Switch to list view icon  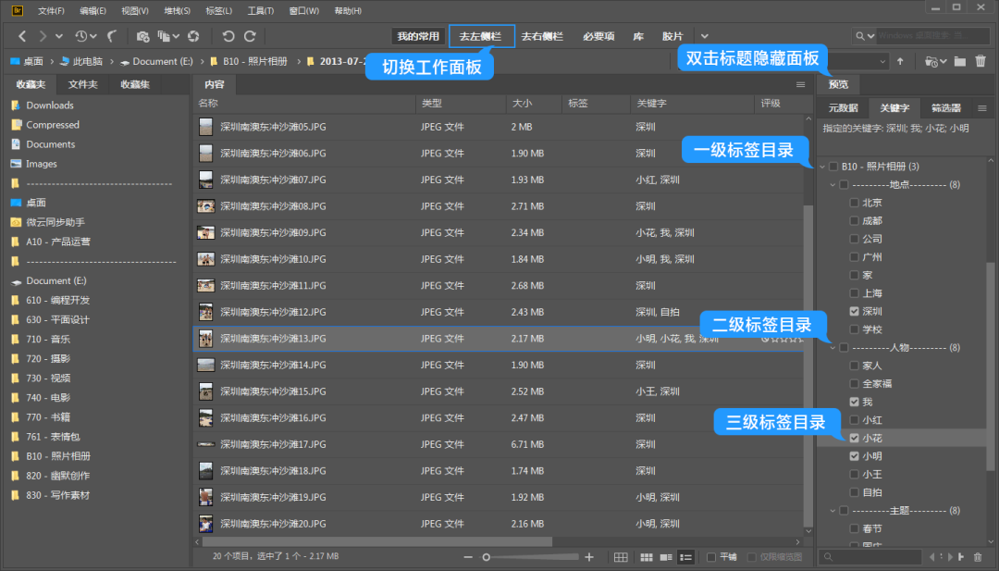point(685,557)
